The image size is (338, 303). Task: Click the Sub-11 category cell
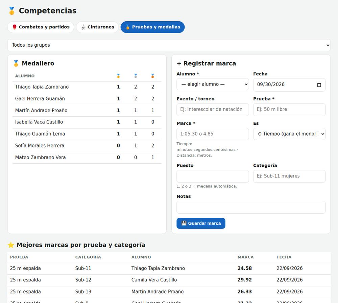pyautogui.click(x=83, y=269)
